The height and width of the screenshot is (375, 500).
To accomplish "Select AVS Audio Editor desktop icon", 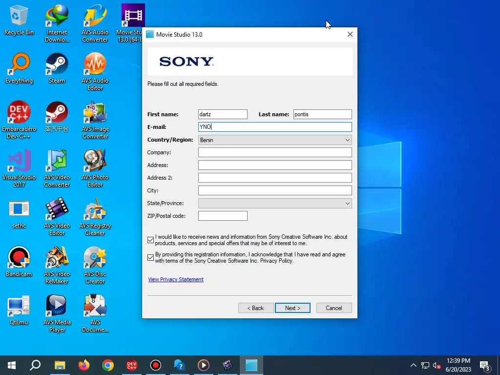I will click(x=95, y=72).
